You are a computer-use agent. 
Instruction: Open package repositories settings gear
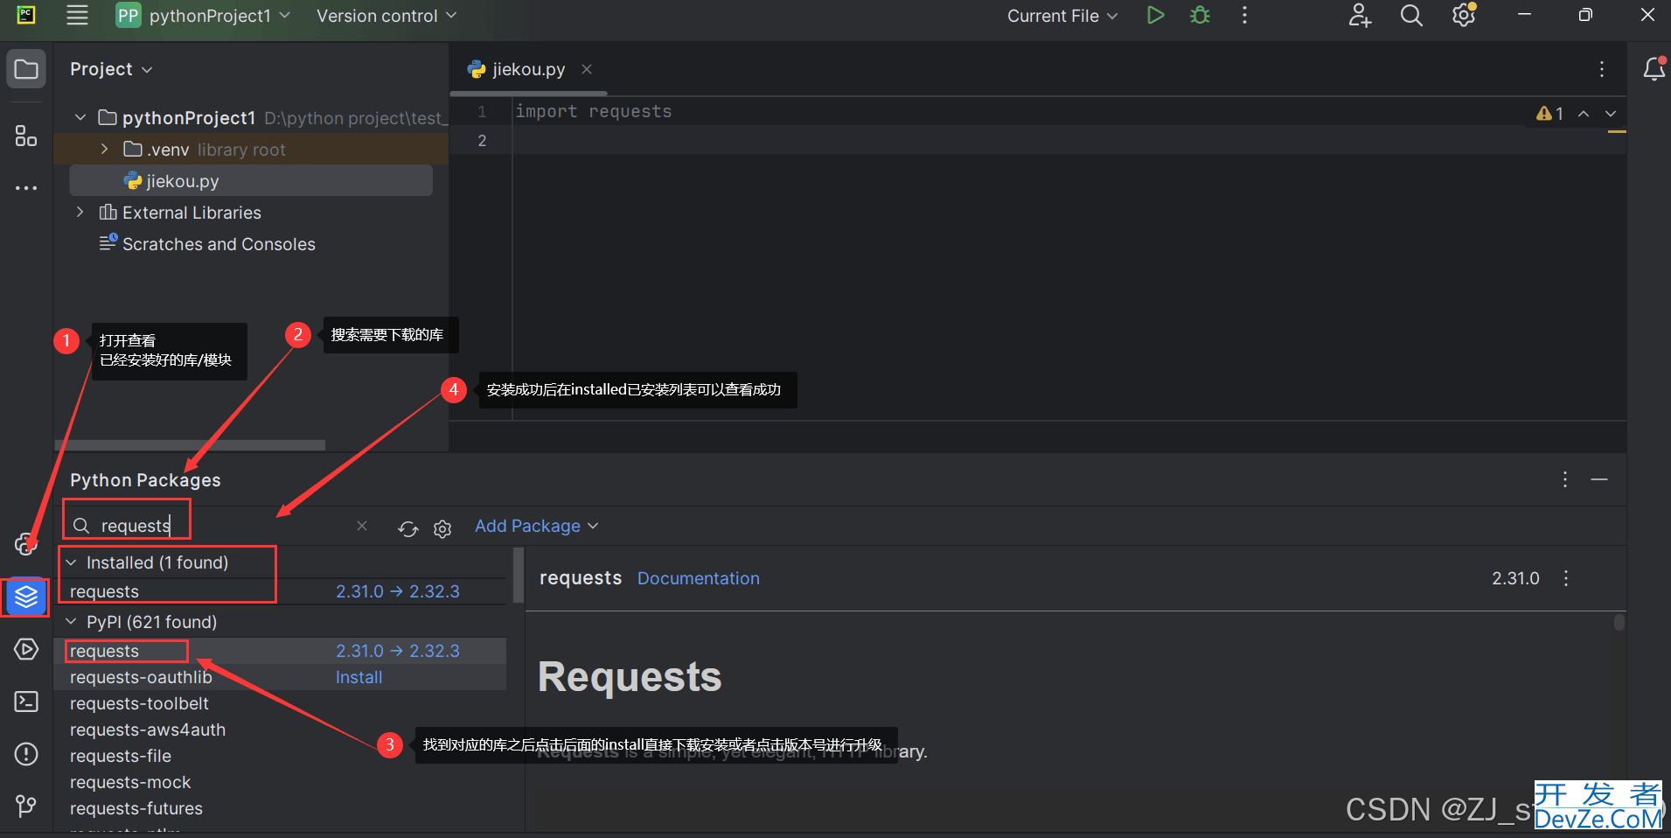[x=442, y=528]
